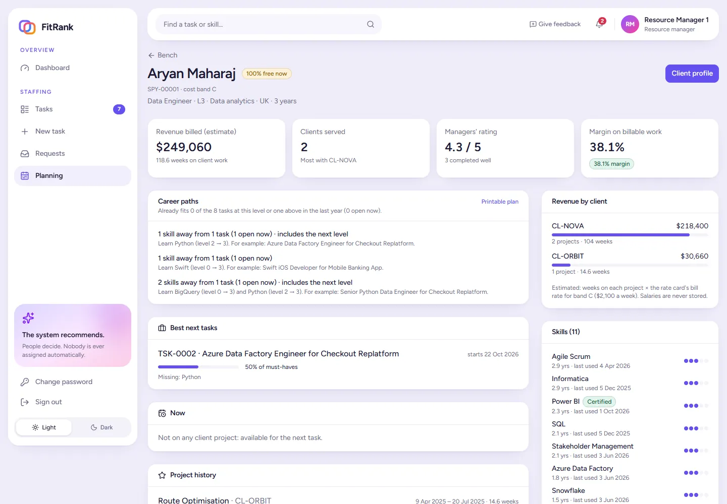
Task: Click the 100% free now badge
Action: (267, 74)
